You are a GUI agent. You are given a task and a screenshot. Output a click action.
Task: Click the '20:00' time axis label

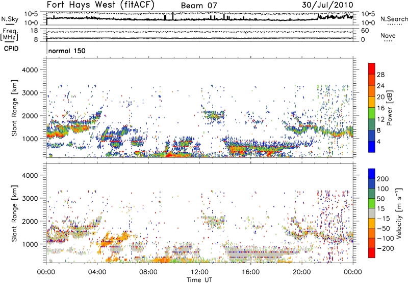[x=301, y=272]
